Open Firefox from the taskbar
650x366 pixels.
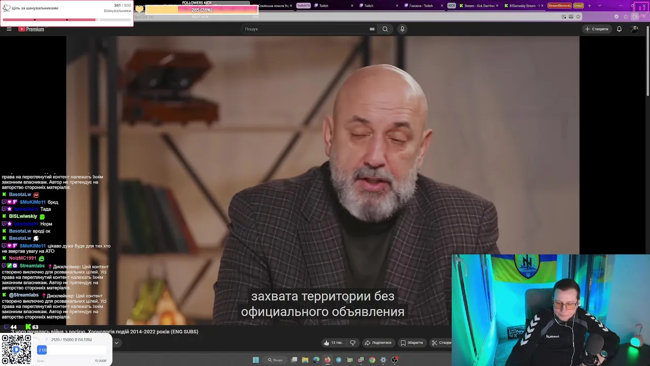(328, 360)
